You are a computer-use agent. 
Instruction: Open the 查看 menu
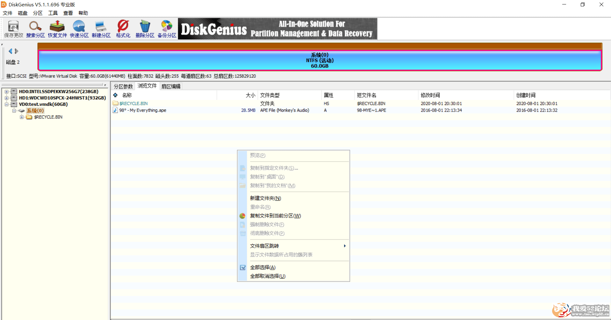click(68, 13)
